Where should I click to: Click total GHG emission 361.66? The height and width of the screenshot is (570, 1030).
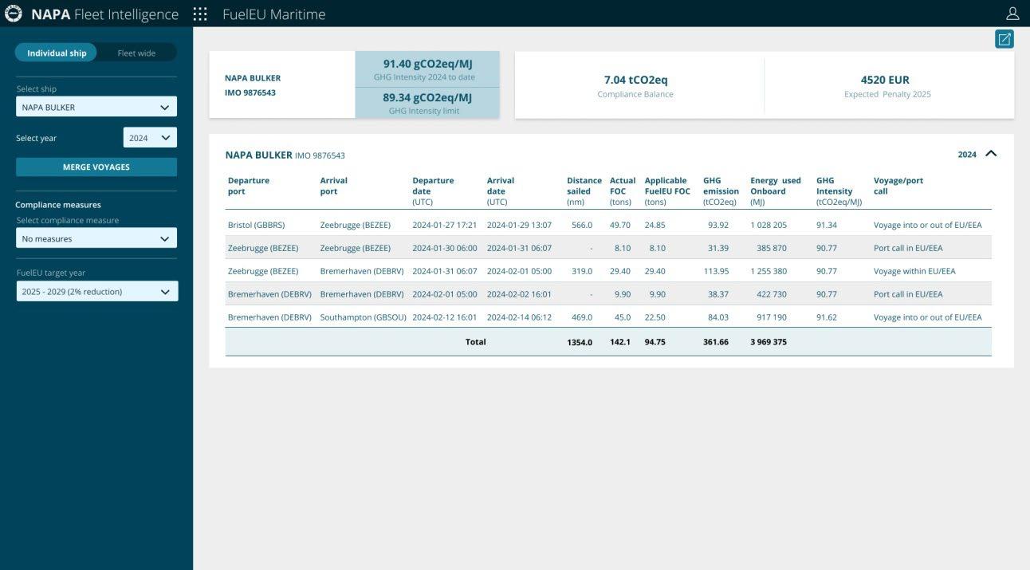click(715, 342)
